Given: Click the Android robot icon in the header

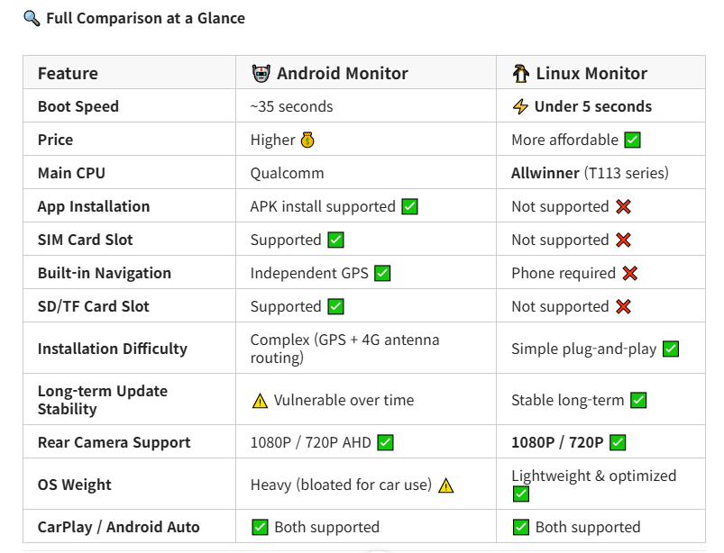Looking at the screenshot, I should (261, 74).
